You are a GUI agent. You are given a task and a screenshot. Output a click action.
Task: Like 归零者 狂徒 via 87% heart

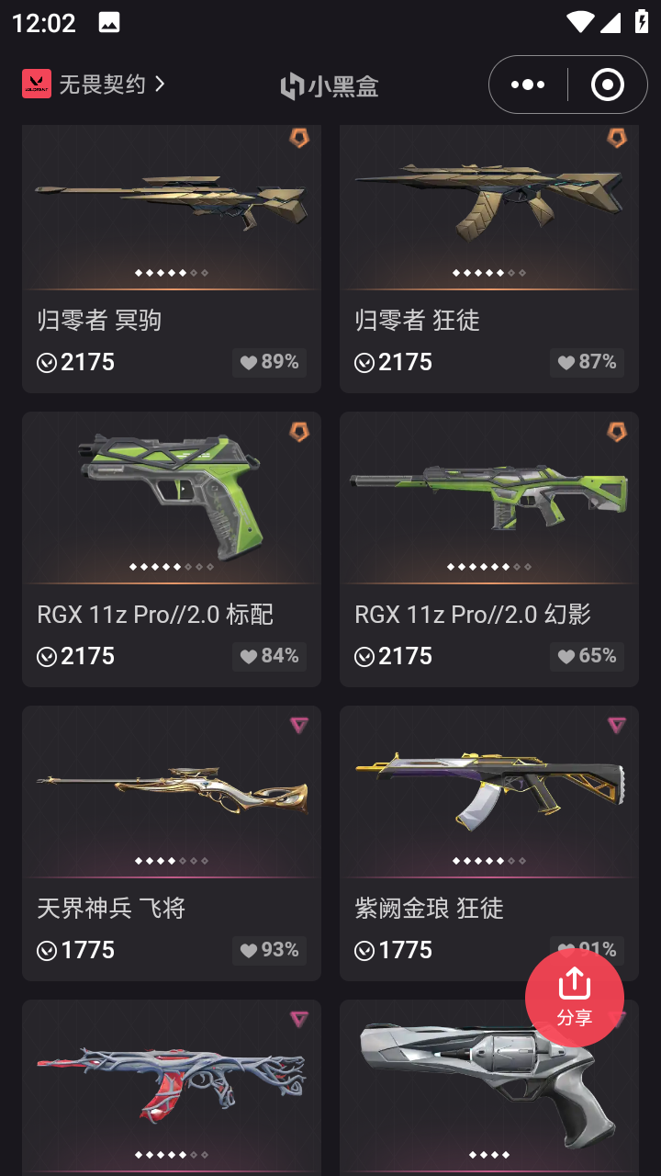tap(587, 362)
